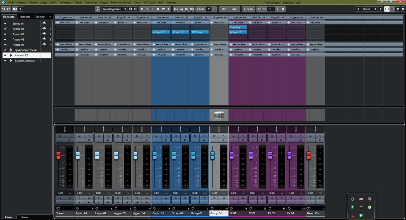Mute the Group 01 channel

click(x=156, y=136)
